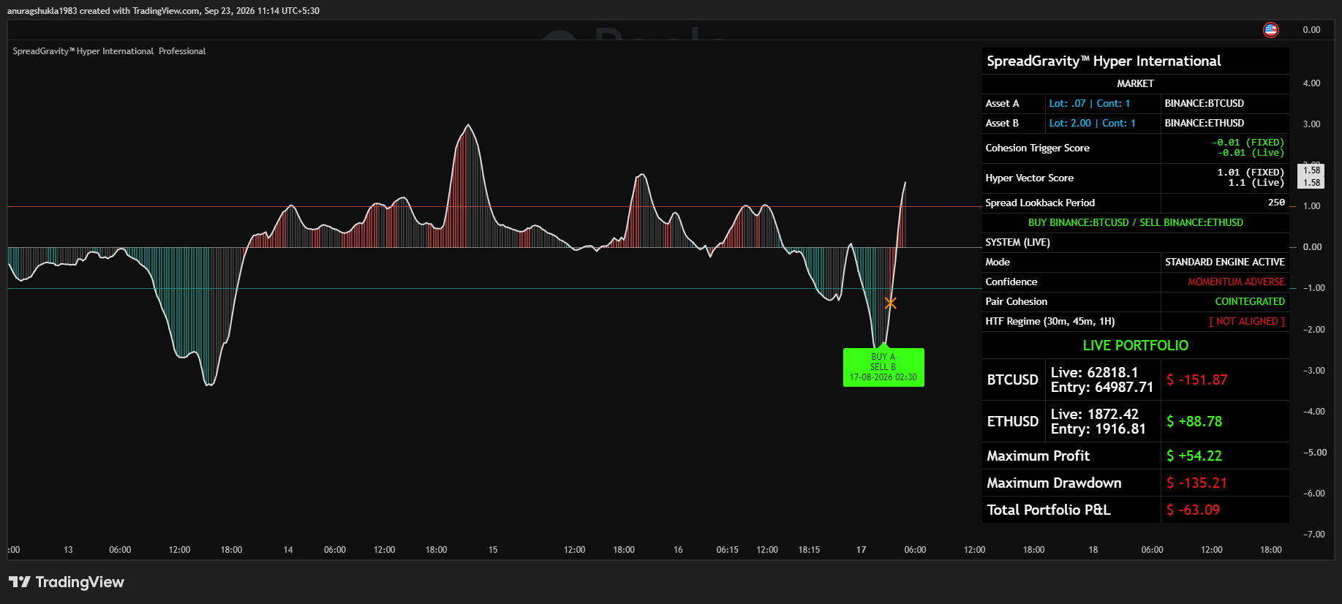
Task: Click the Pair Cohesion label
Action: 1016,302
